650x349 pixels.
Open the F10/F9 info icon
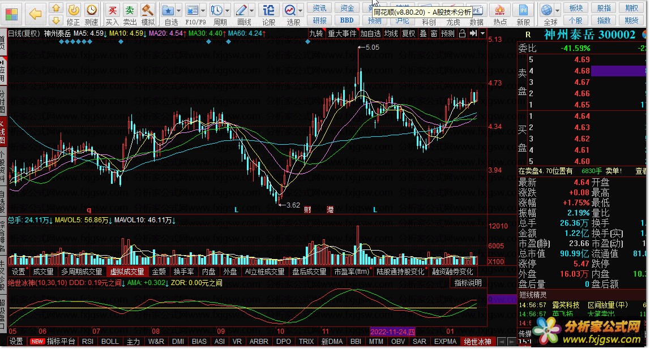192,10
